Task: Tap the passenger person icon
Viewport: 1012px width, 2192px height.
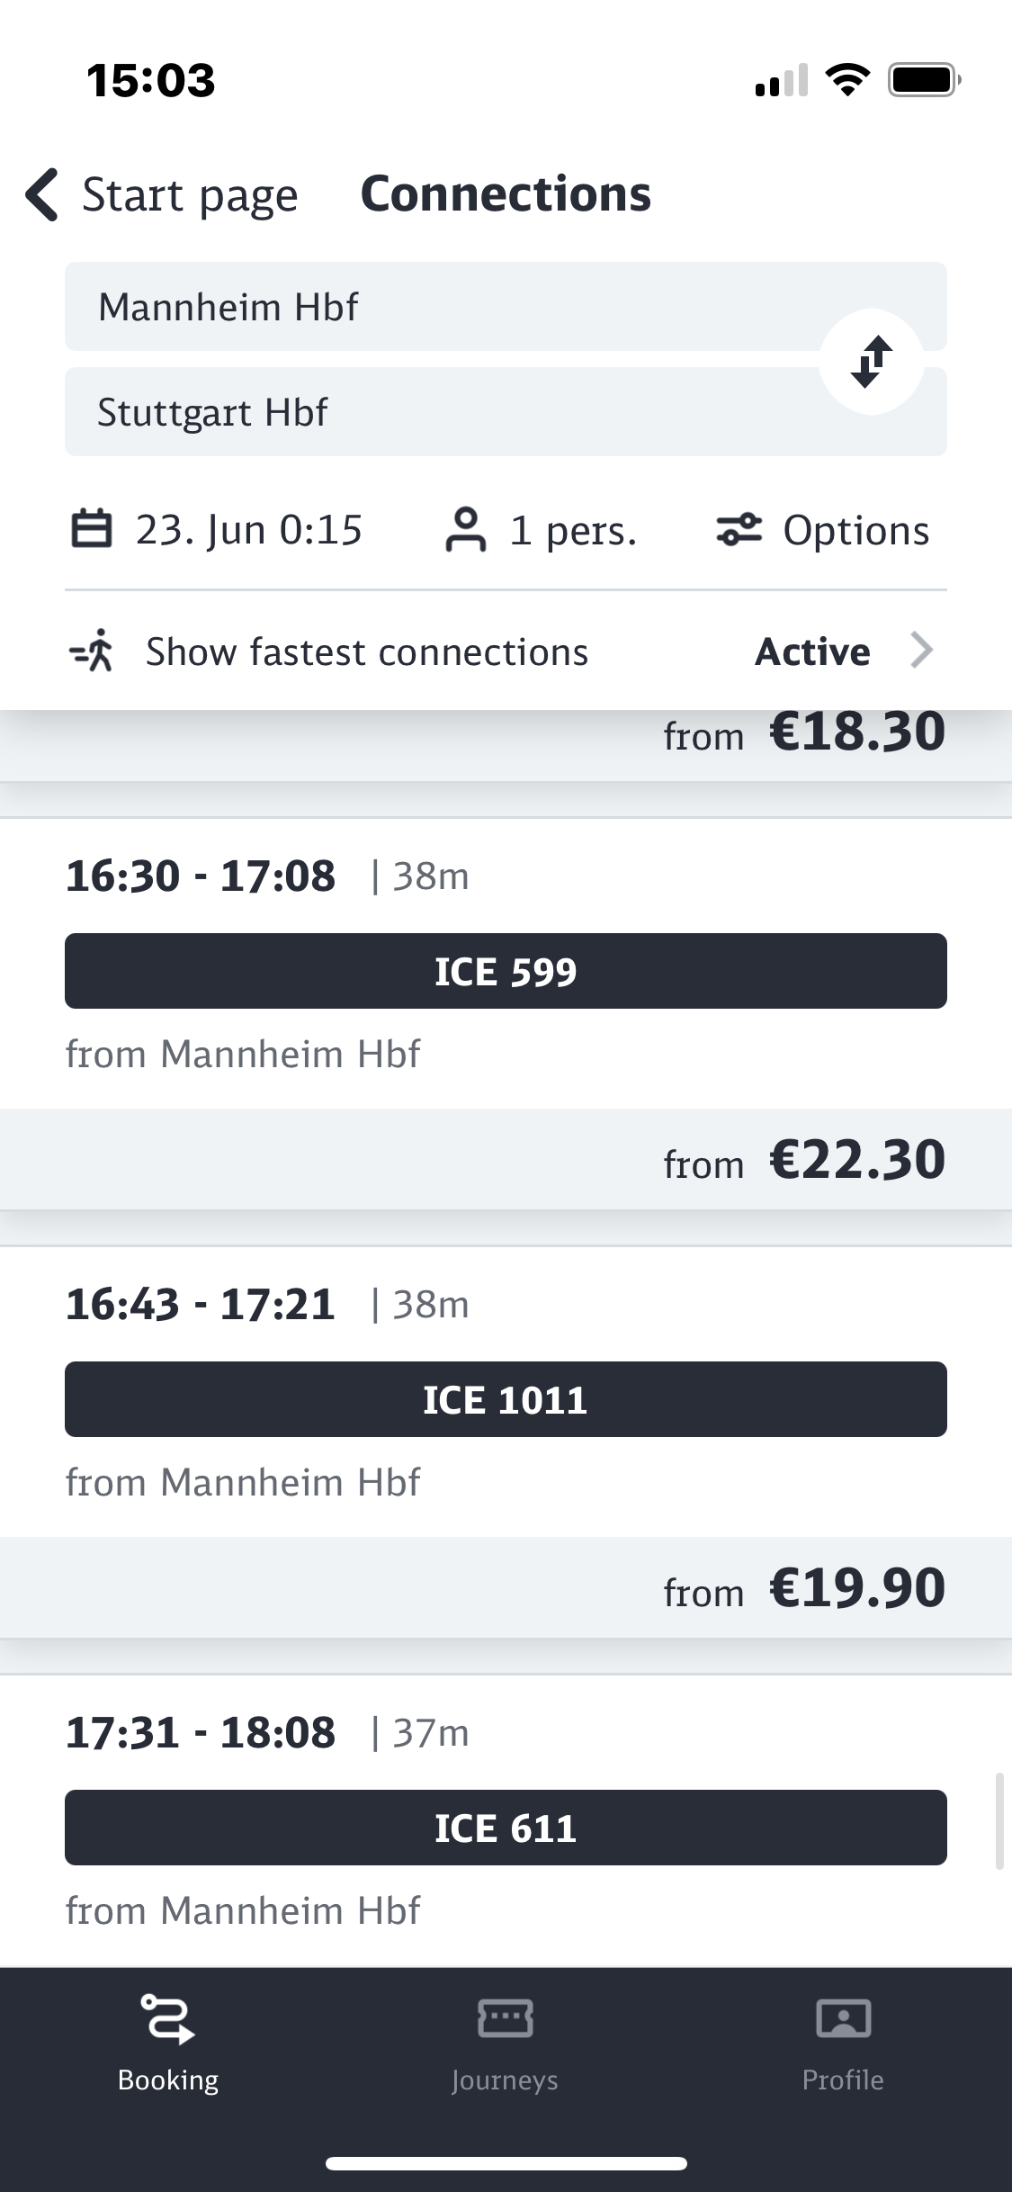Action: (x=465, y=529)
